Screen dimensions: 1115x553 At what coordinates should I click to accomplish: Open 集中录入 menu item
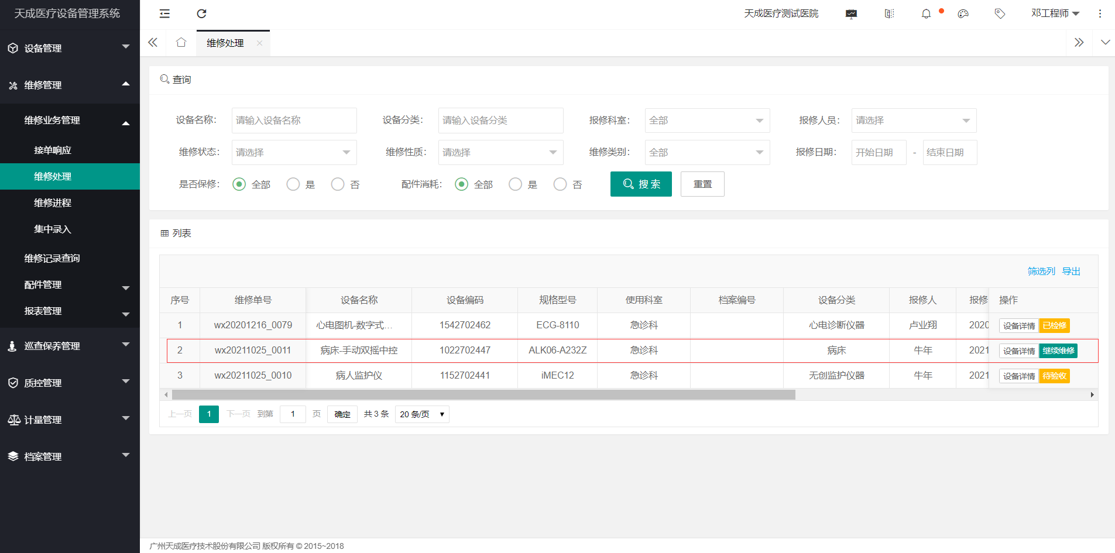pos(70,229)
